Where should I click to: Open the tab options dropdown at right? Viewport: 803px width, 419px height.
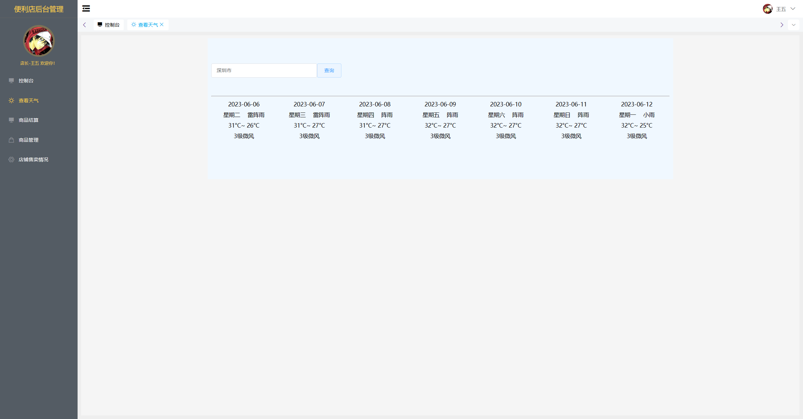[x=793, y=25]
